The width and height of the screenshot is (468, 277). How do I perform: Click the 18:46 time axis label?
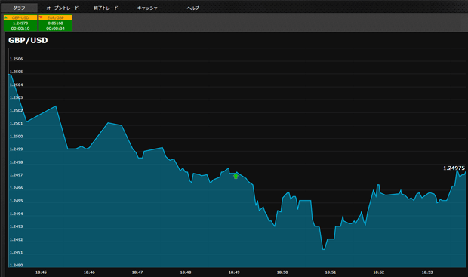[x=89, y=272]
